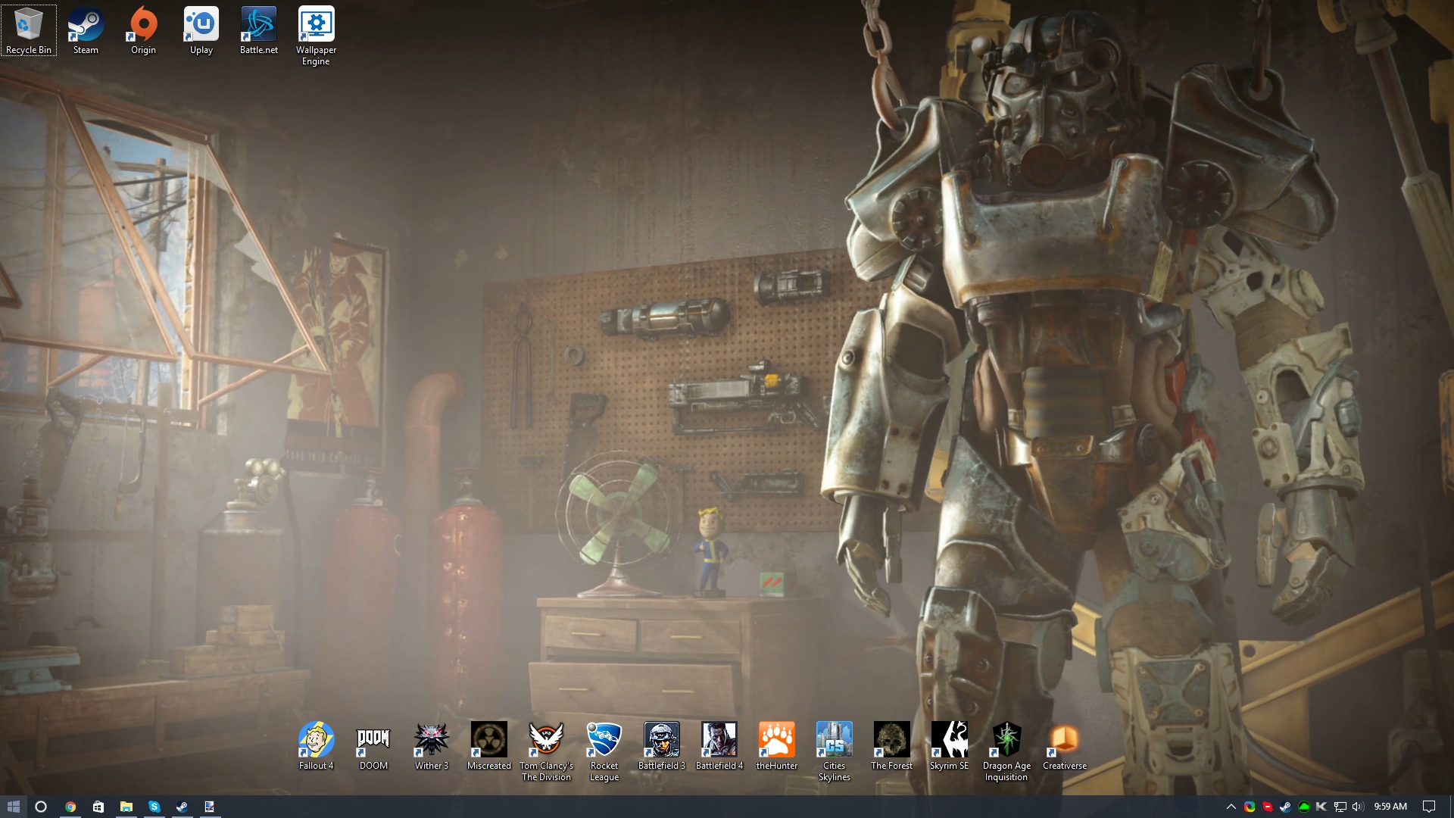Open the network status tray icon

1340,807
